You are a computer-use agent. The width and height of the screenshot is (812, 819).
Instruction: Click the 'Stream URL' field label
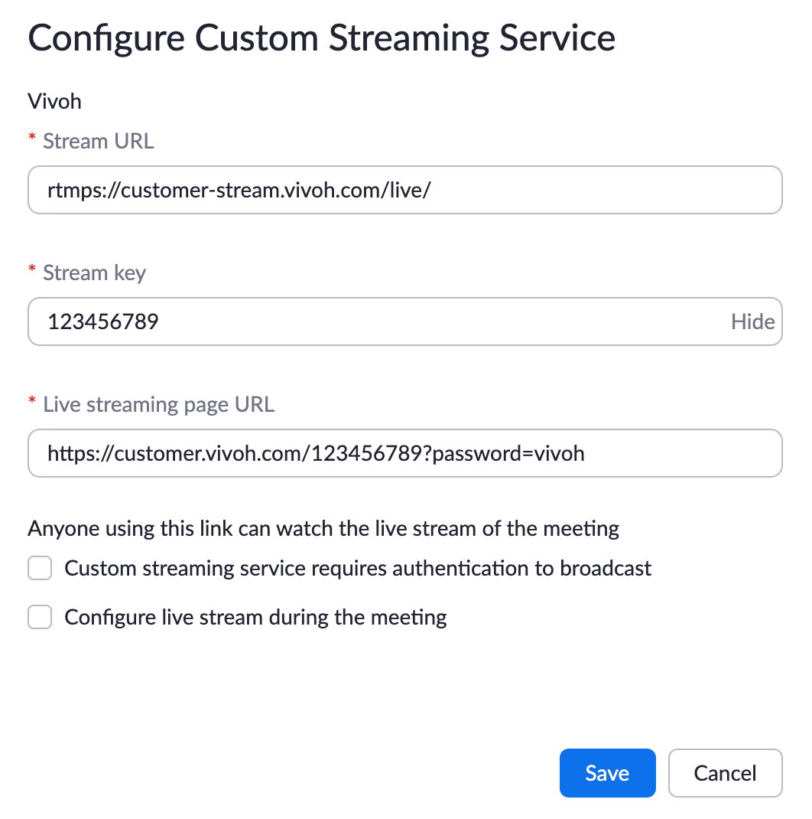99,141
